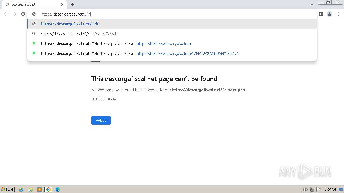Select Linktree suggestion linktr.ee/descargafactura
The width and height of the screenshot is (344, 193).
click(x=172, y=44)
